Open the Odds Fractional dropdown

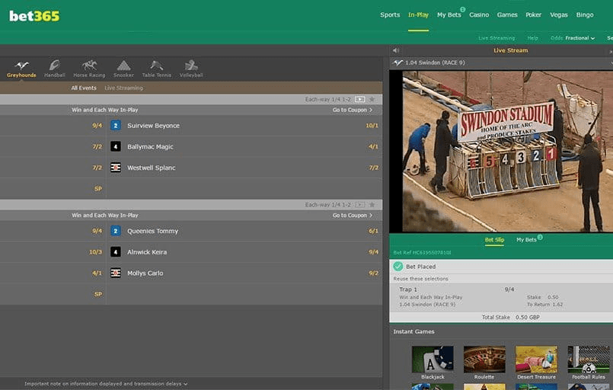tap(573, 38)
